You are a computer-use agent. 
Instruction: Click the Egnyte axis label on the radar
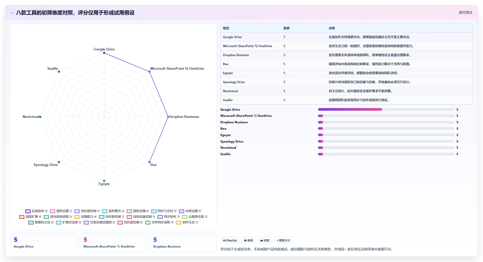[x=104, y=184]
